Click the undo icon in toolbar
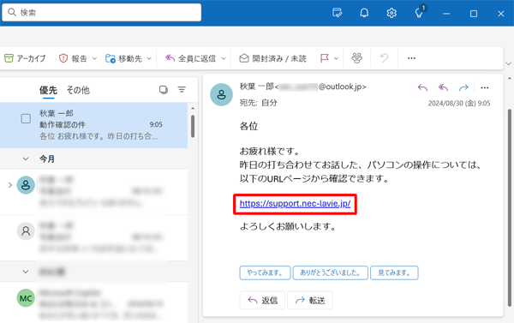This screenshot has width=514, height=323. [384, 58]
